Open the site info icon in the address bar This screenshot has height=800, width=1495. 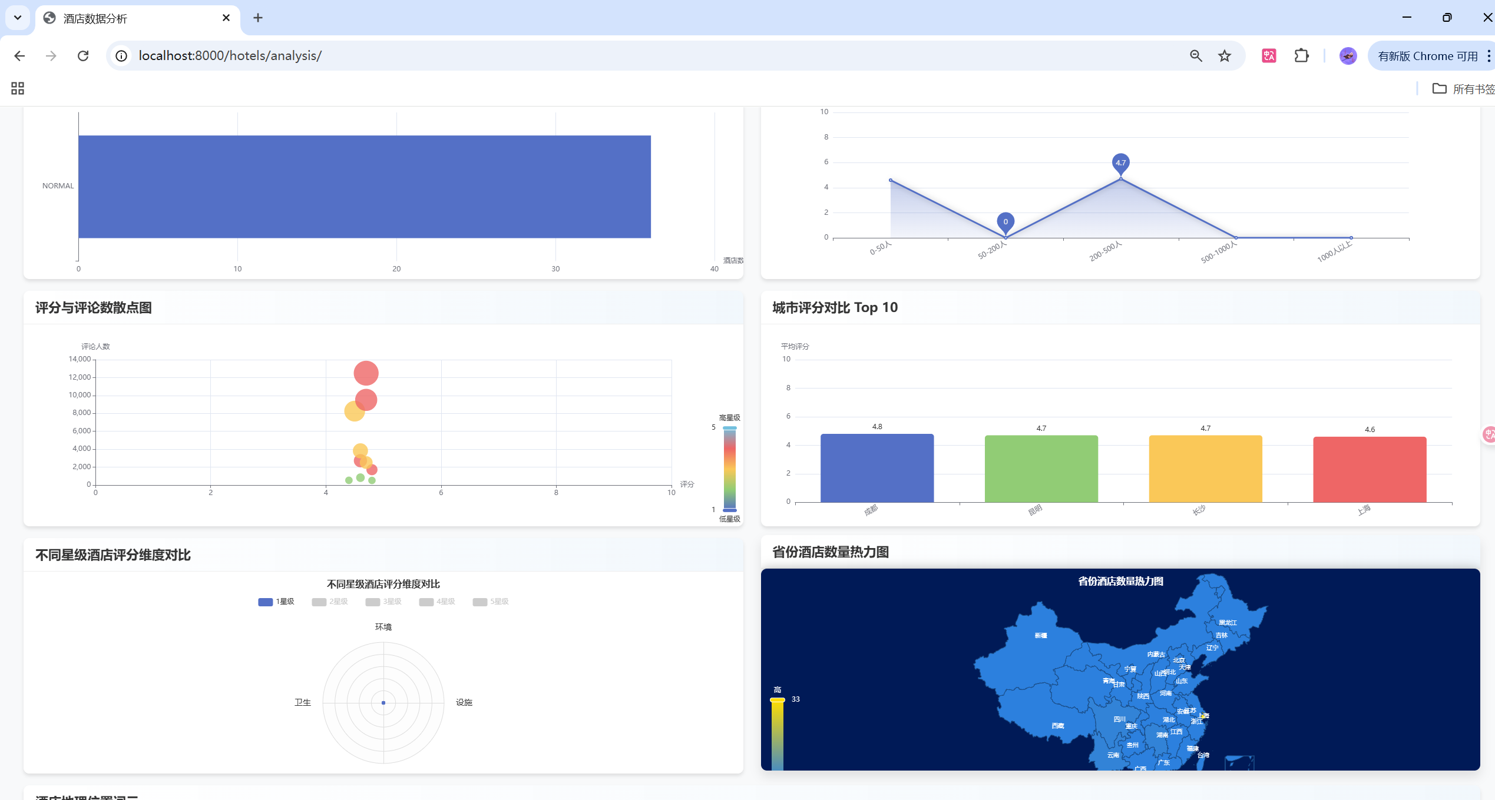coord(121,56)
